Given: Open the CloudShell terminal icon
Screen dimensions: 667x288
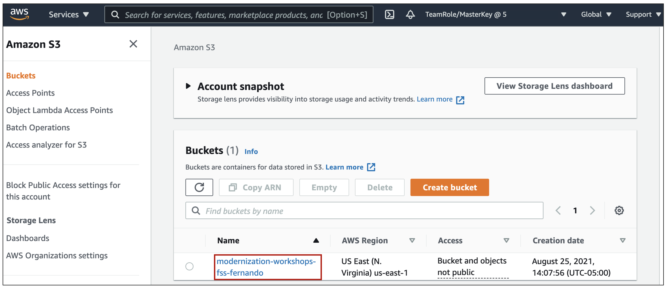Looking at the screenshot, I should coord(389,14).
